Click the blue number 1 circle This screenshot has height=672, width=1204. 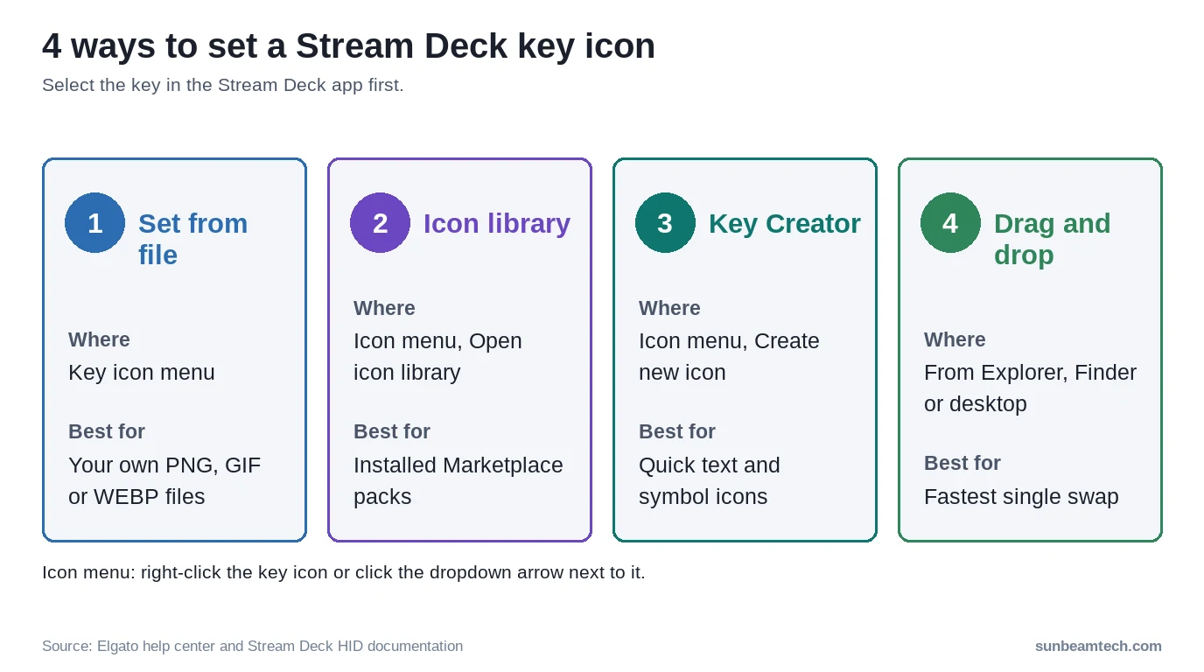click(94, 223)
